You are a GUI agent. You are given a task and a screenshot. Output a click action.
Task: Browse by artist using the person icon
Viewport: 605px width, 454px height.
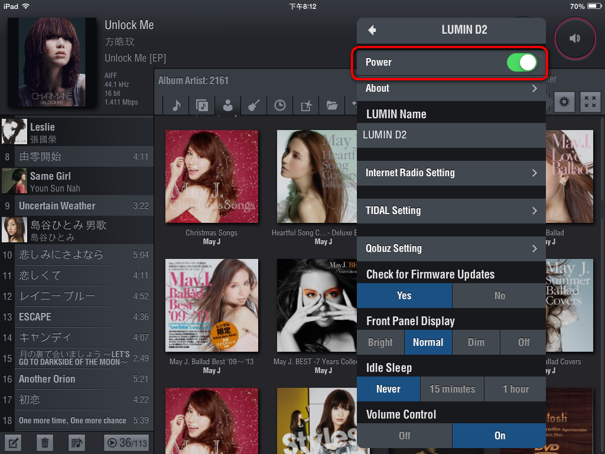tap(227, 105)
